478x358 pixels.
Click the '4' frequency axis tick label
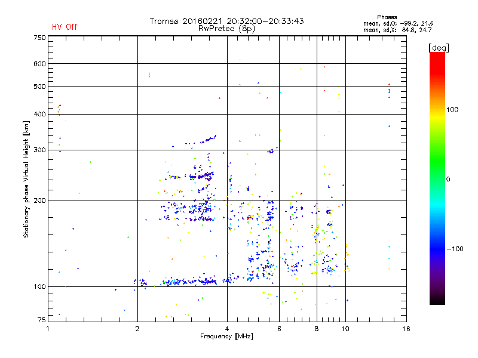click(x=227, y=329)
